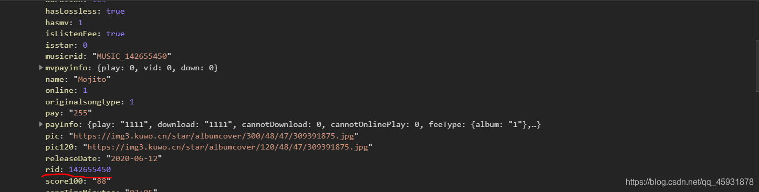Click the releaseDate 2020-06-12 value
Screen dimensions: 759x192
coord(134,158)
